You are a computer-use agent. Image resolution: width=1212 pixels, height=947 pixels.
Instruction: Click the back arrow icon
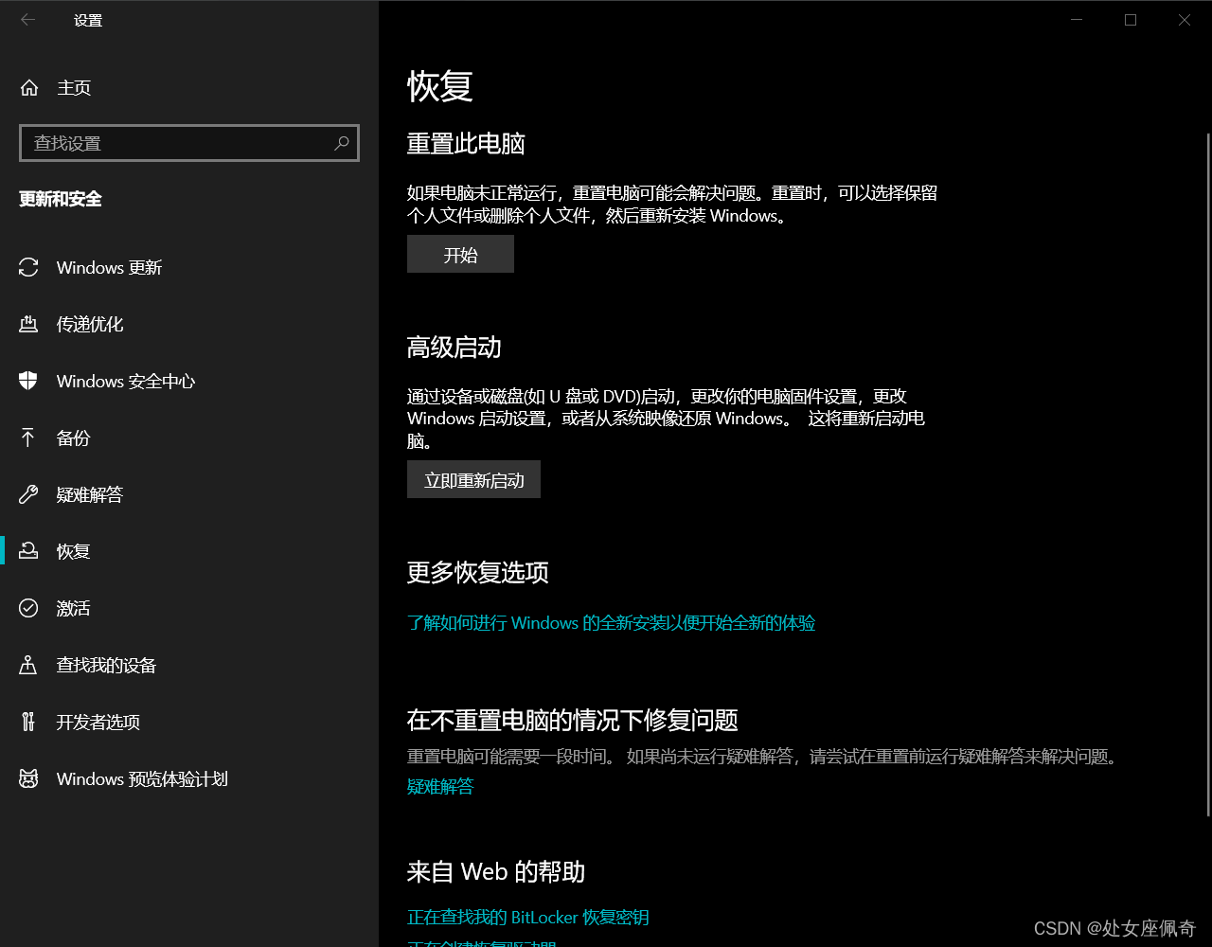tap(27, 20)
